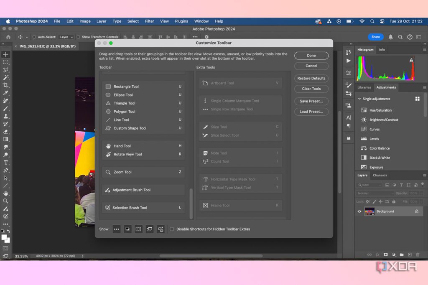This screenshot has height=285, width=428.
Task: Create a new group folder in Layers panel
Action: [402, 254]
